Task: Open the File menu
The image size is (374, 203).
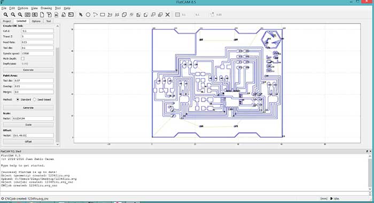Action: [4, 8]
